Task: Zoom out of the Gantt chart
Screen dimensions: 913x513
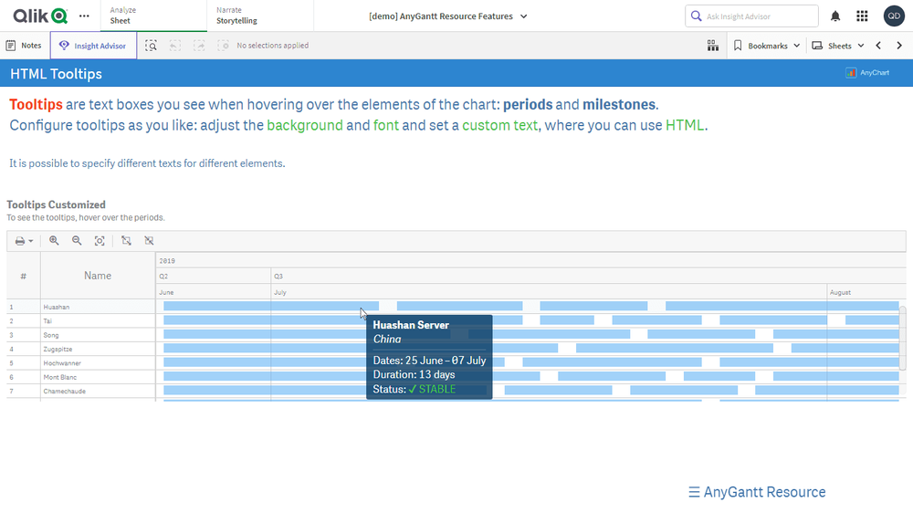Action: tap(77, 241)
